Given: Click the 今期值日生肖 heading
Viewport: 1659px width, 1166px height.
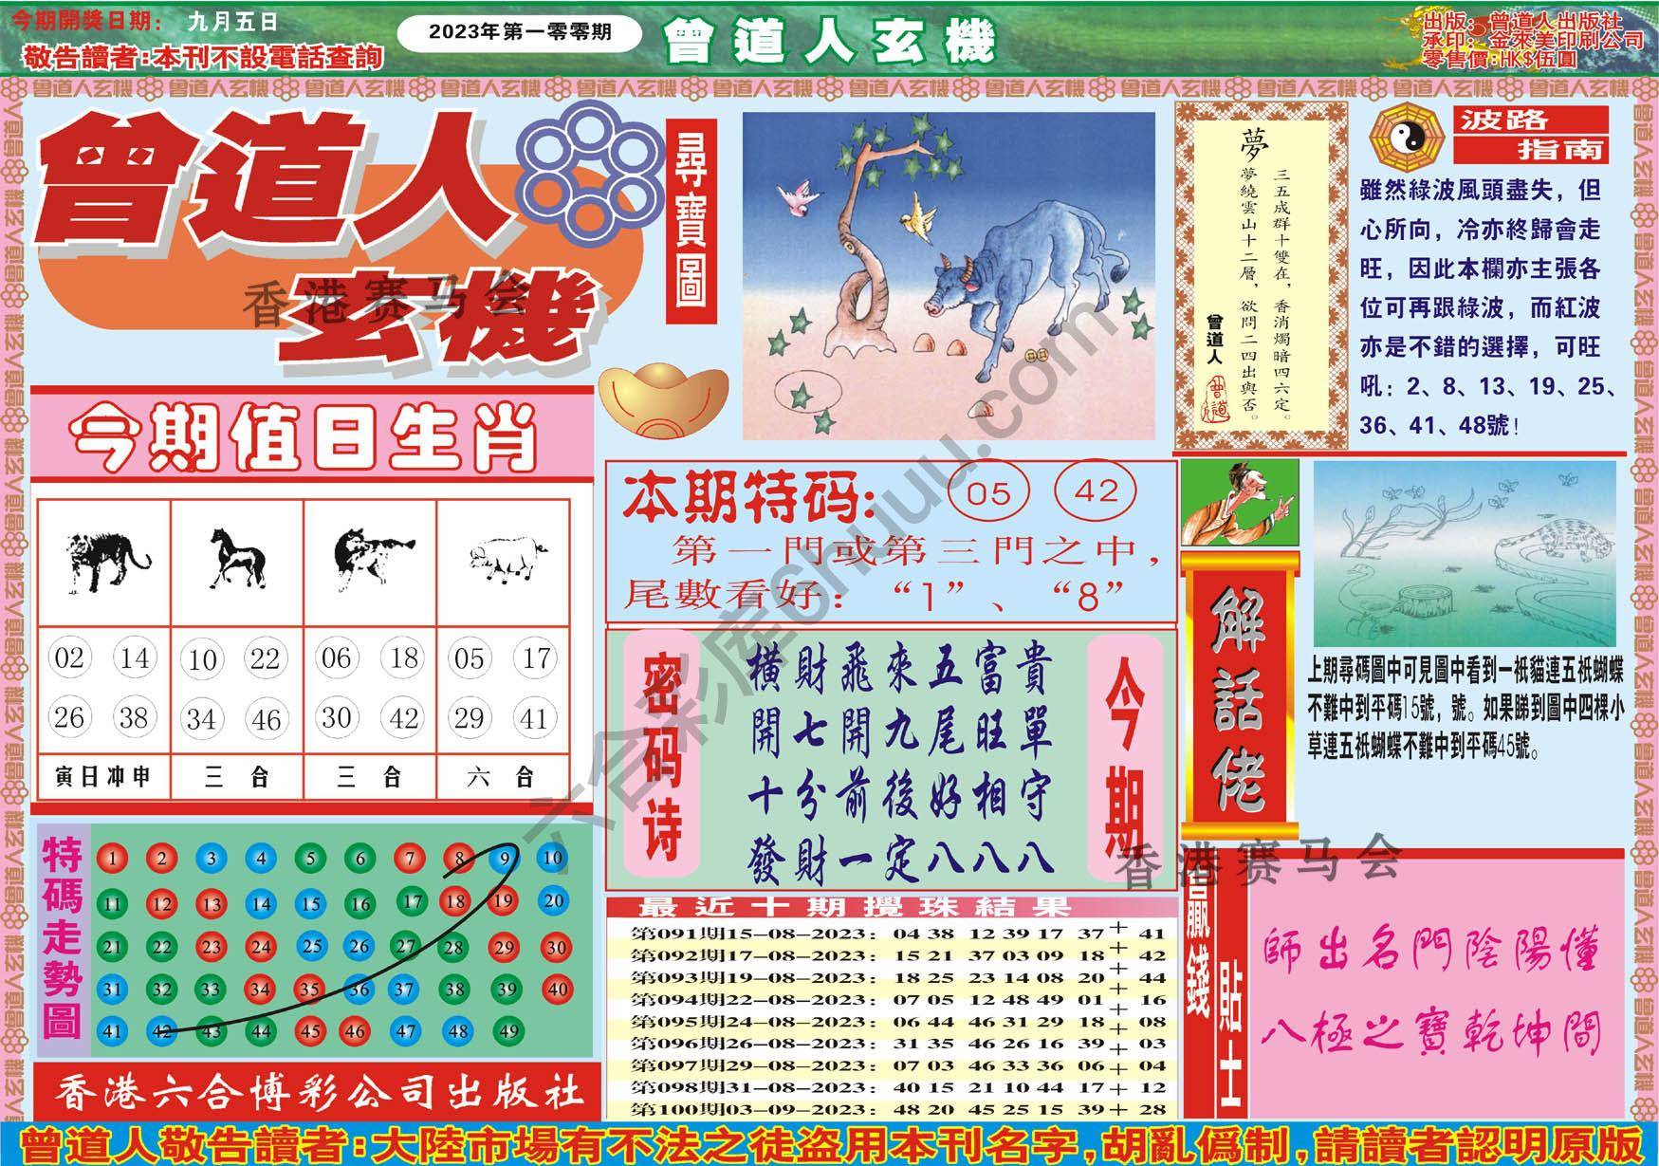Looking at the screenshot, I should pos(304,441).
